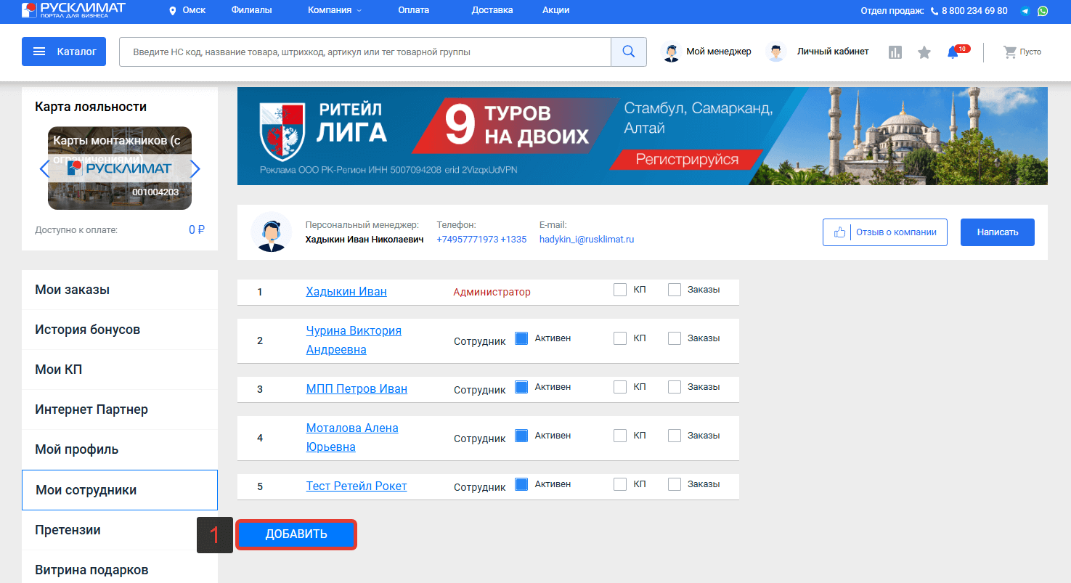This screenshot has width=1071, height=583.
Task: Open favorites star icon
Action: pos(924,52)
